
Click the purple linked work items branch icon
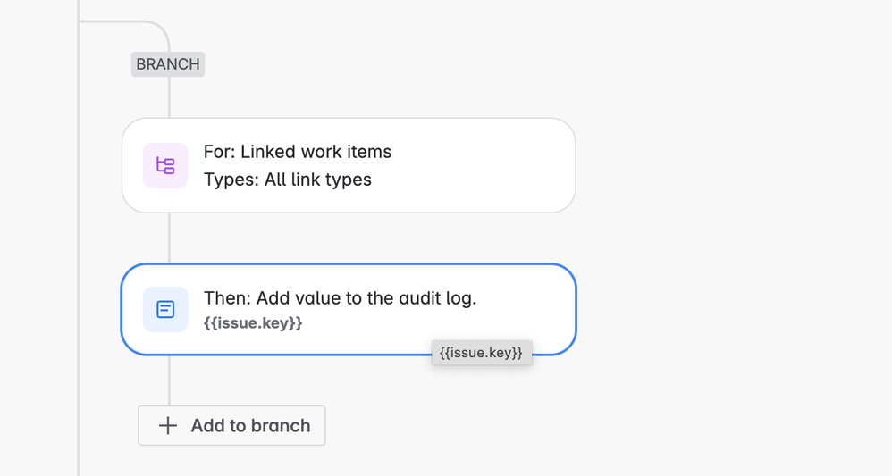pyautogui.click(x=165, y=165)
